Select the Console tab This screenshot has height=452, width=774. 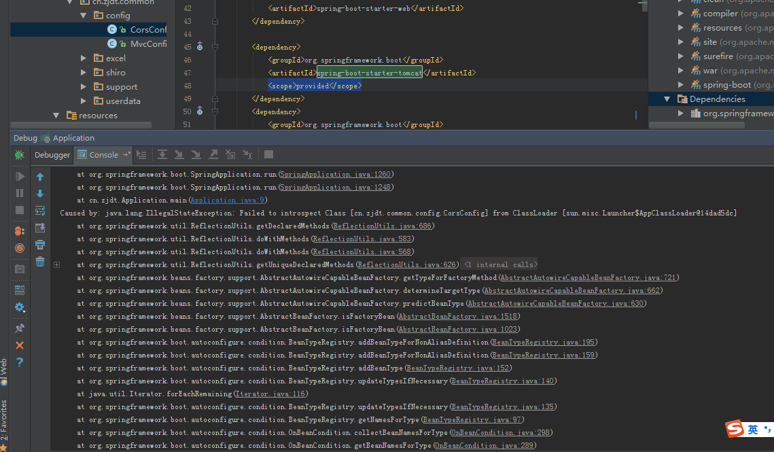point(103,155)
